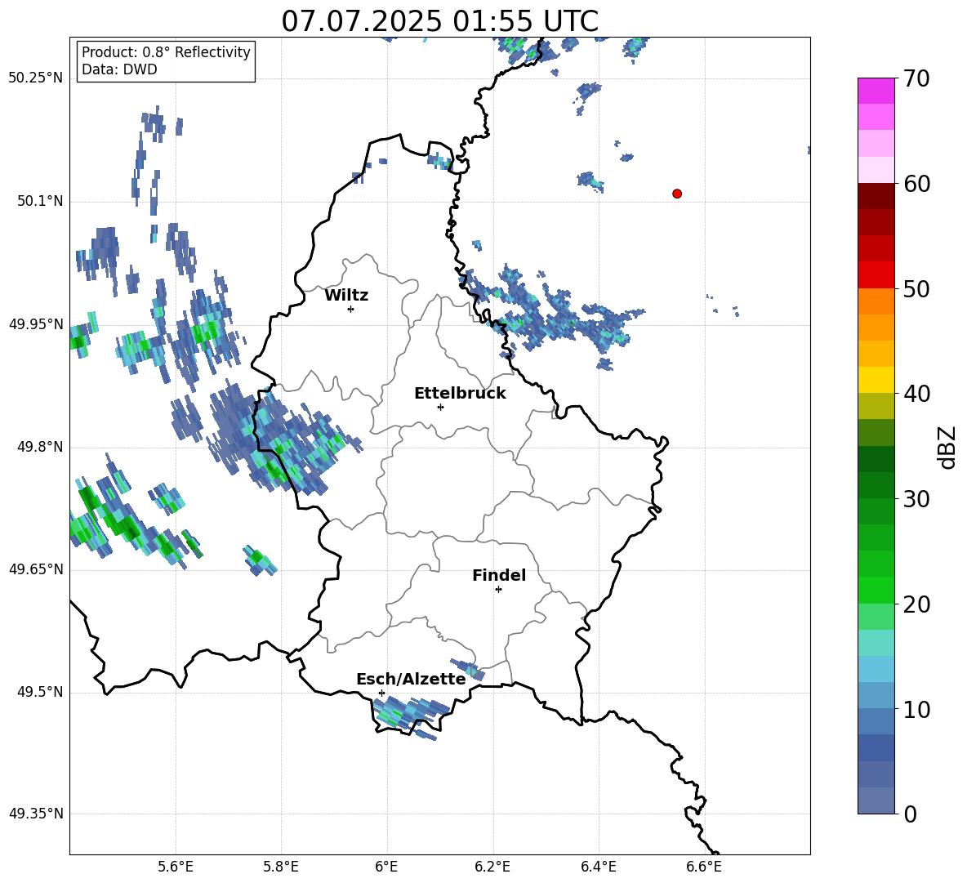Click the colorbar tick label 0
This screenshot has width=967, height=883.
(911, 814)
